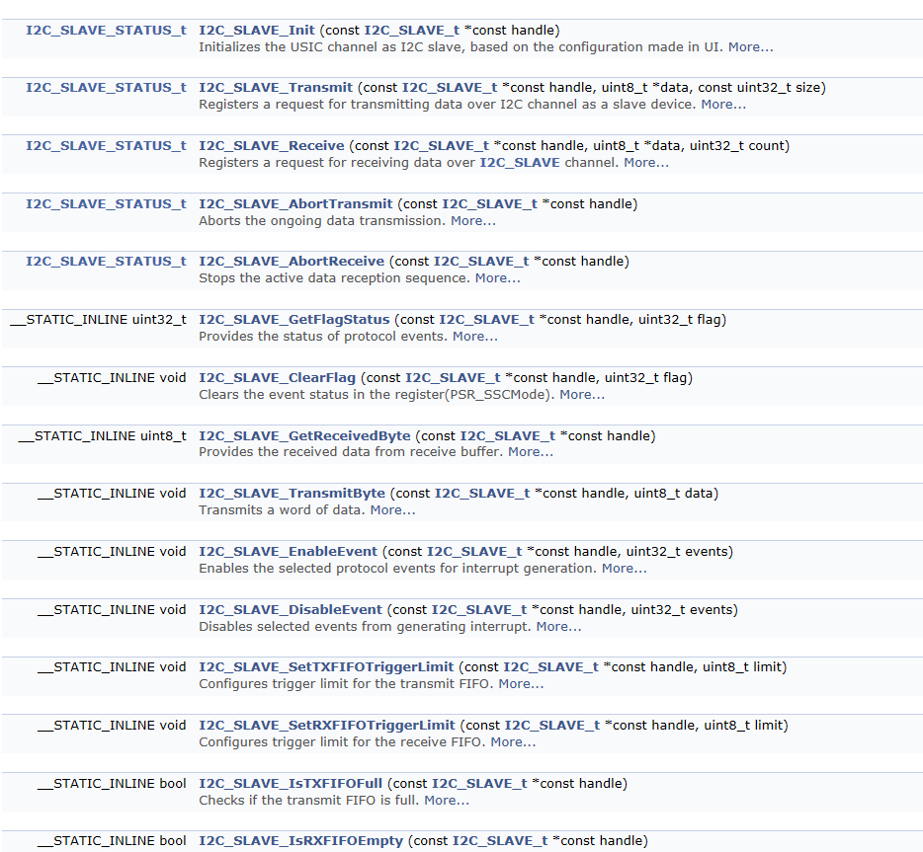Open I2C_SLAVE_ClearFlag function reference

tap(278, 378)
